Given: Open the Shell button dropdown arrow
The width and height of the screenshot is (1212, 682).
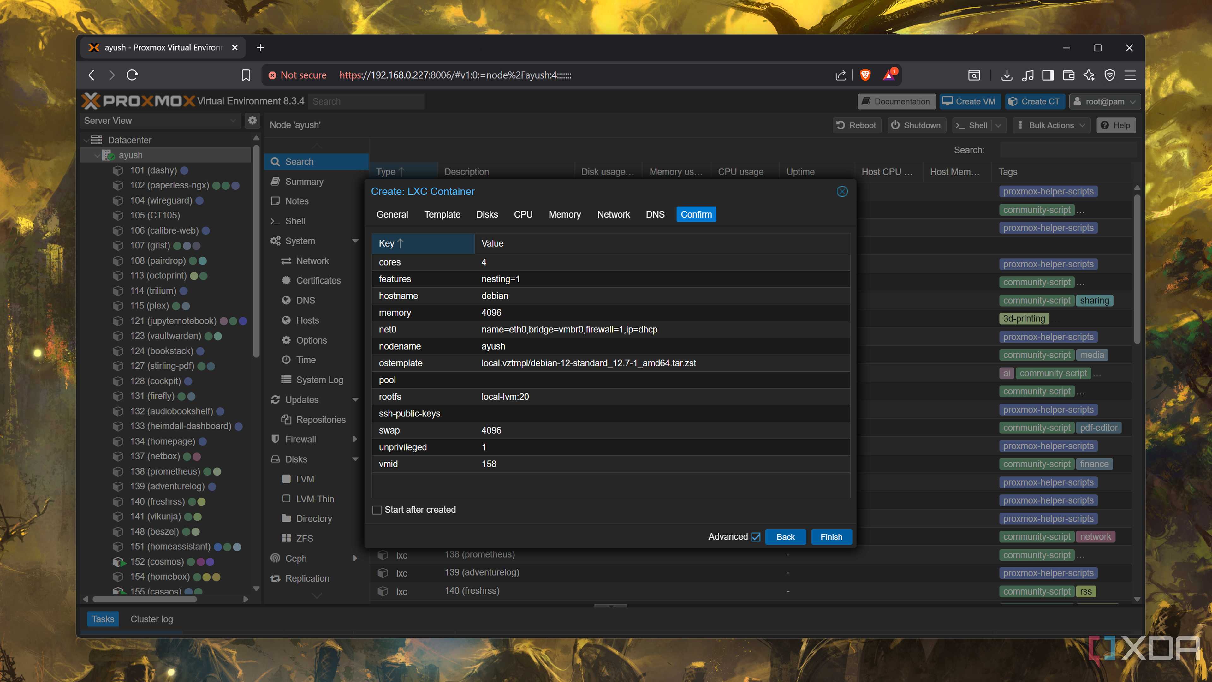Looking at the screenshot, I should tap(998, 125).
